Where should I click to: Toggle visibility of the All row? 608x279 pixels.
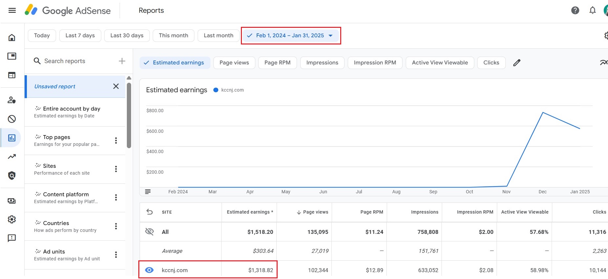[149, 232]
